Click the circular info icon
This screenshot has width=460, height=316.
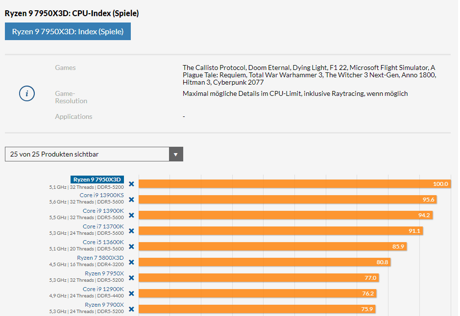27,93
